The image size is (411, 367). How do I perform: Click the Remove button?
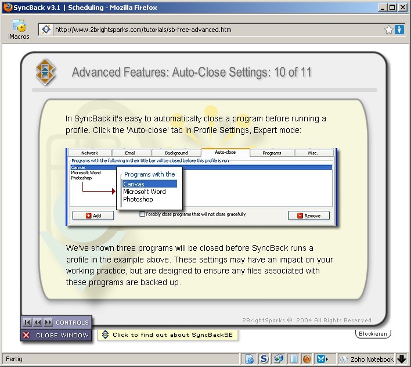pyautogui.click(x=308, y=215)
